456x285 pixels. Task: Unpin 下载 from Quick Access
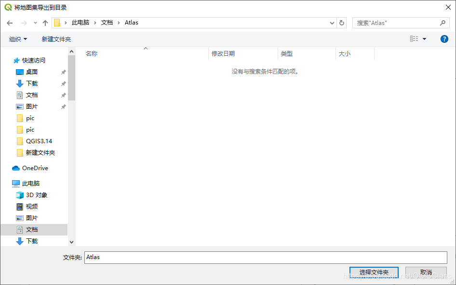click(x=63, y=83)
